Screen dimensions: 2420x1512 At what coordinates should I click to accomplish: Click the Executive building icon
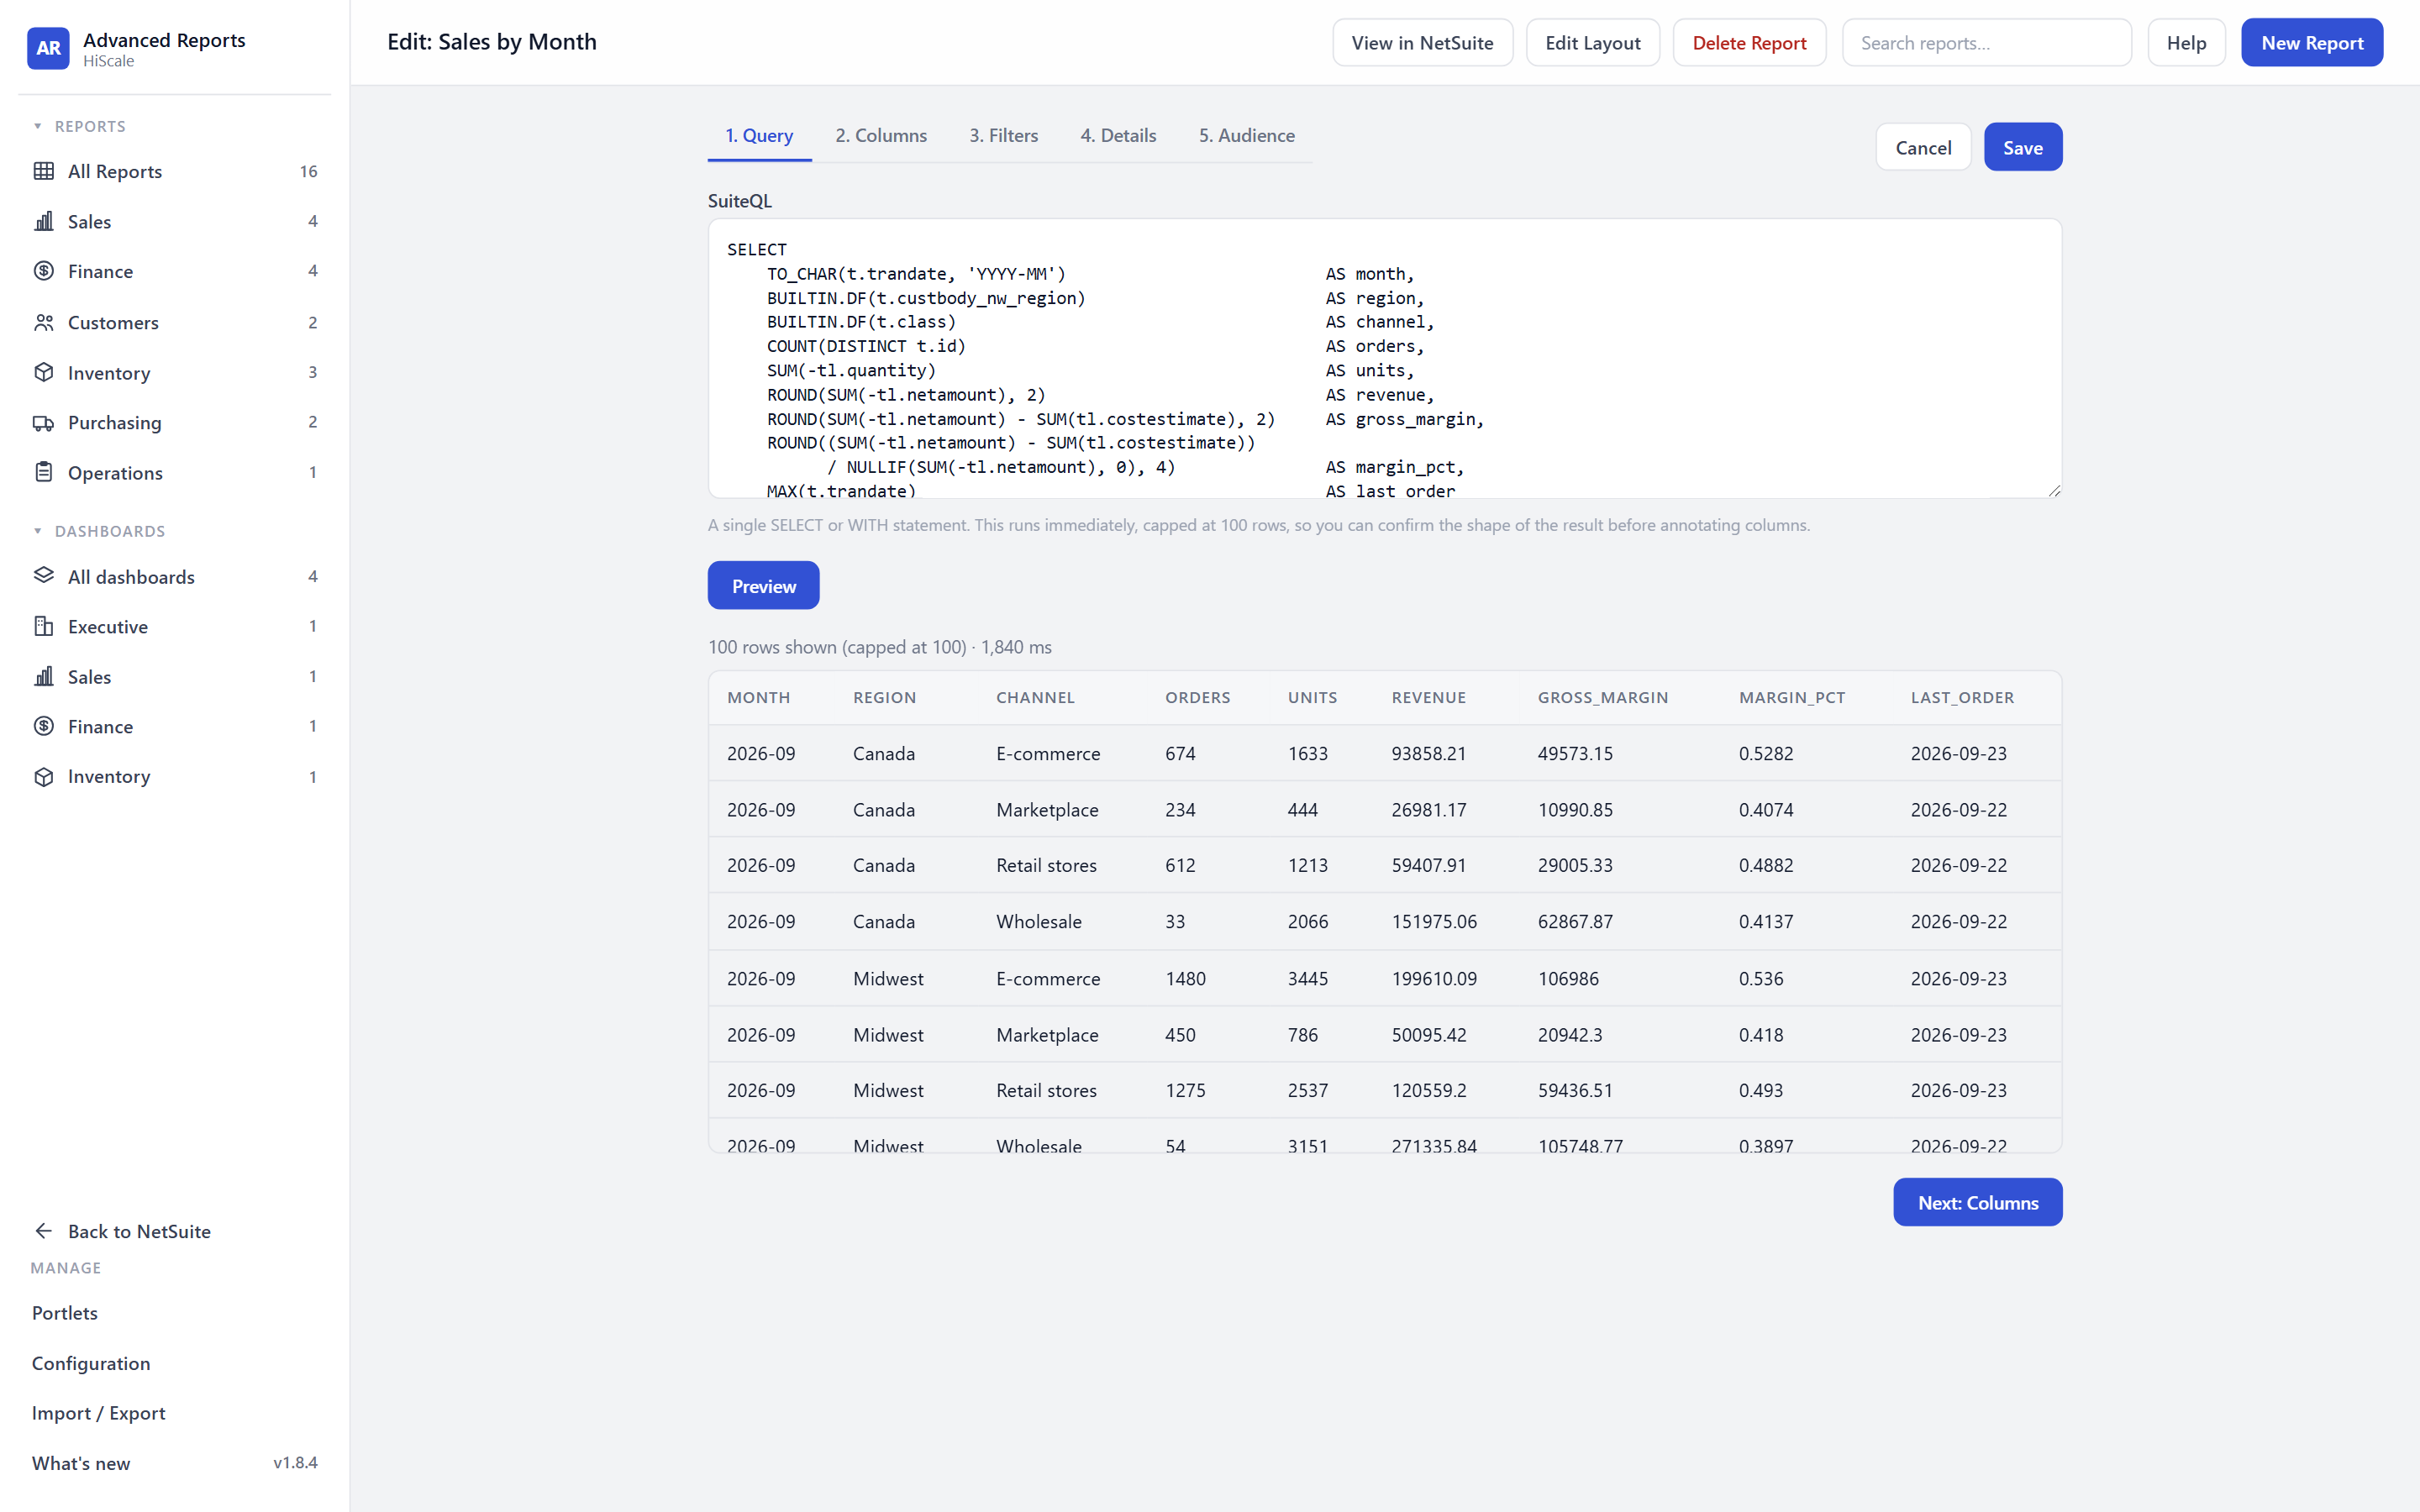point(44,626)
